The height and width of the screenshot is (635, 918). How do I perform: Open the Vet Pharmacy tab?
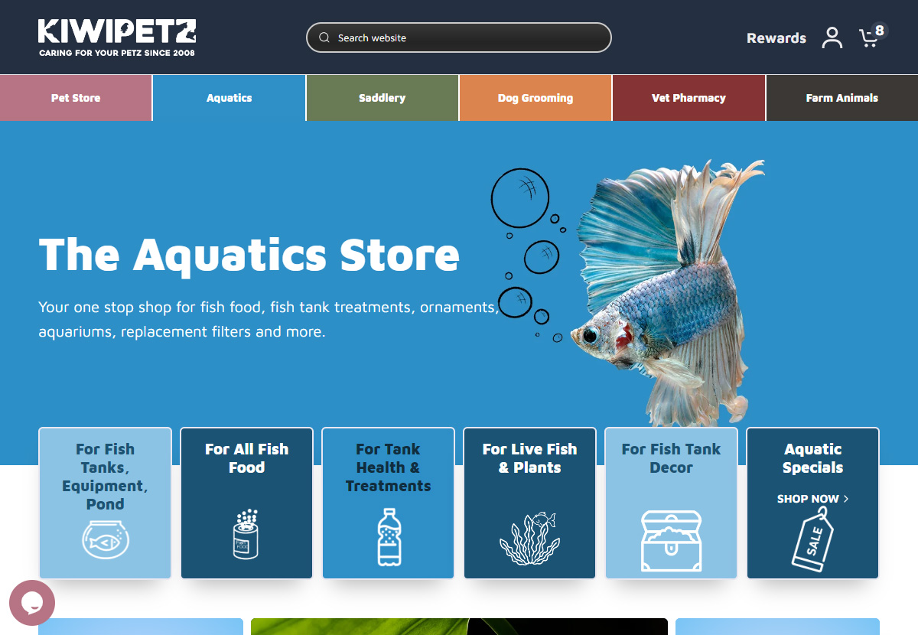688,98
